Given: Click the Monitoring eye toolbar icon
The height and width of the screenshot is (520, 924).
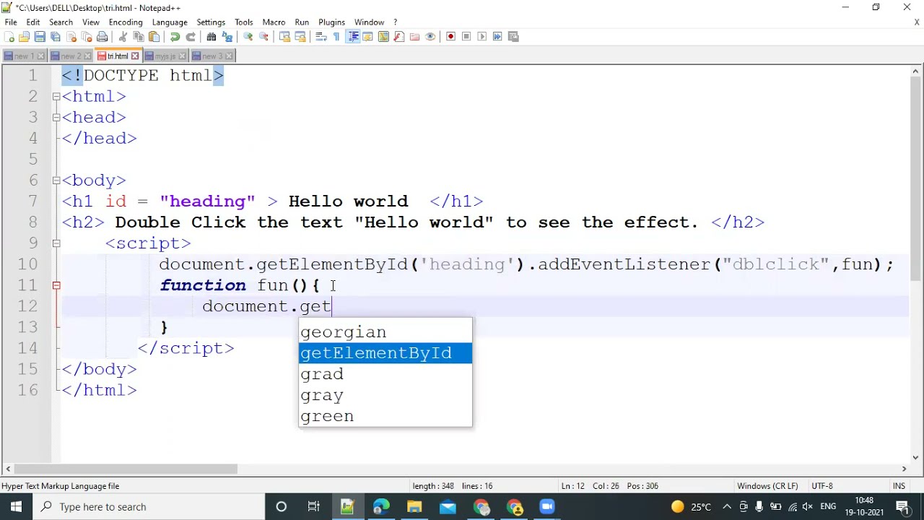Looking at the screenshot, I should click(430, 37).
